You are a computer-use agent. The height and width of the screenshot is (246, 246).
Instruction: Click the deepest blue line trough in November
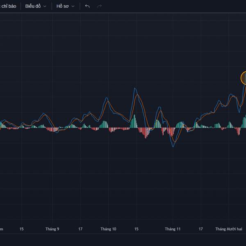point(173,146)
